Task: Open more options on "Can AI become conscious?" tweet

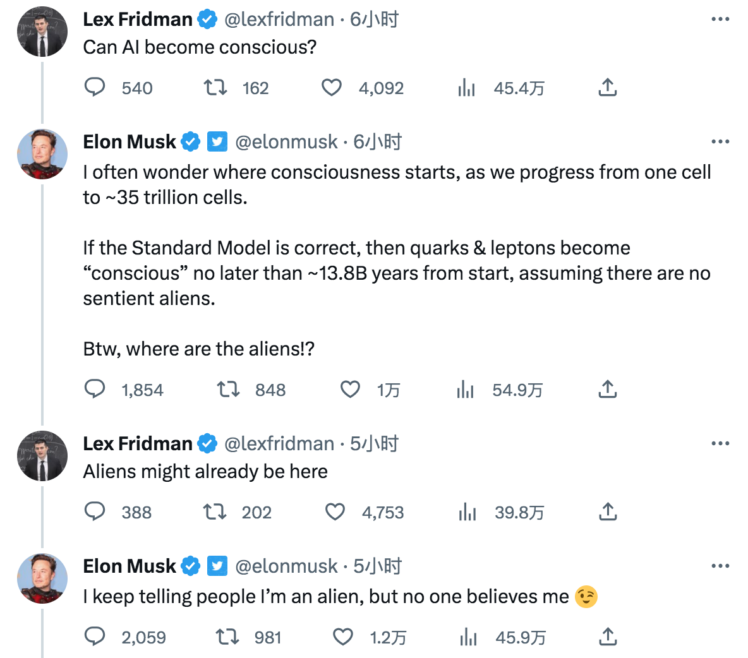Action: coord(720,20)
